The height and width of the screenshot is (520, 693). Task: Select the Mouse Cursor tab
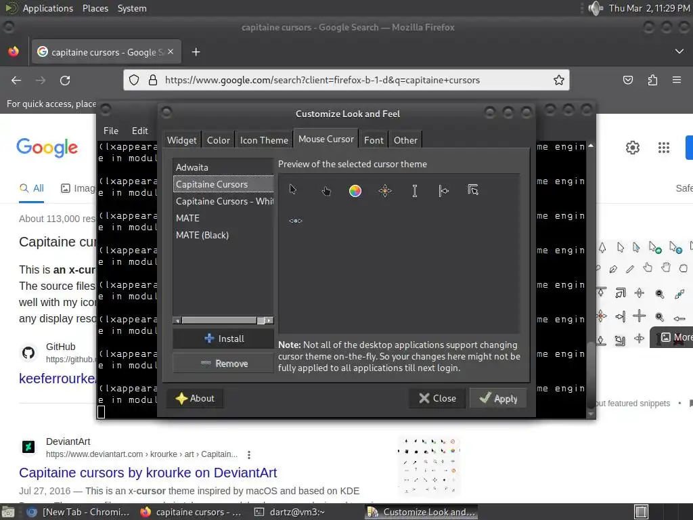coord(326,139)
